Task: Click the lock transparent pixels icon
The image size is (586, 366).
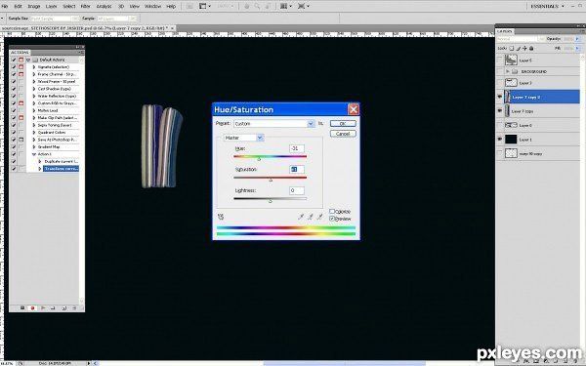Action: click(512, 48)
